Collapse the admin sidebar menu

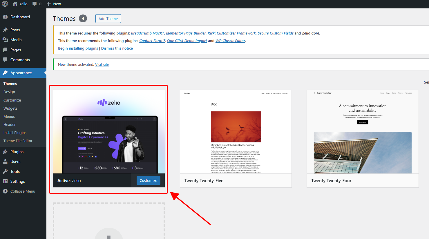[23, 191]
